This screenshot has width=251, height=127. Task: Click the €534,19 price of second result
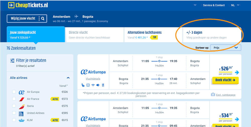[226, 115]
